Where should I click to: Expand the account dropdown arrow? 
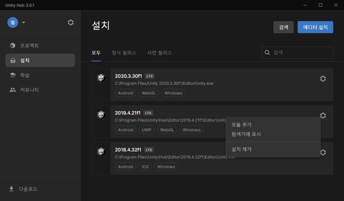tap(24, 22)
